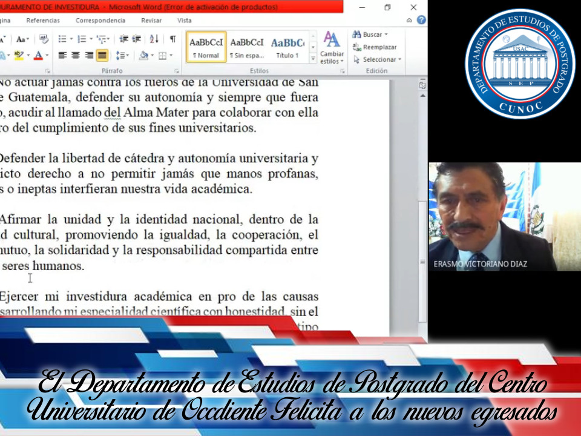Show the next row of the styles gallery
The image size is (581, 436).
(x=313, y=47)
